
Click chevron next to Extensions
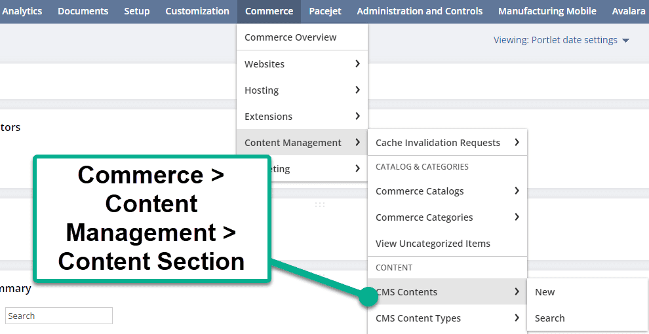[x=358, y=116]
